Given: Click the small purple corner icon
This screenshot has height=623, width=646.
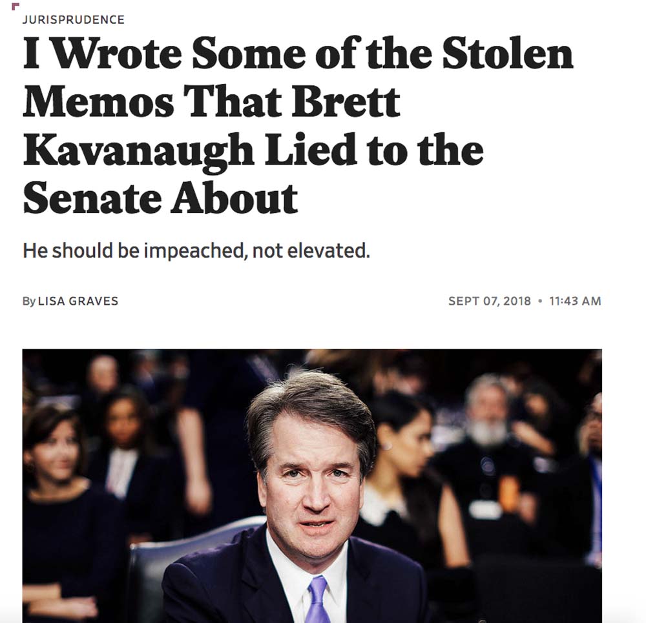Looking at the screenshot, I should pyautogui.click(x=16, y=6).
